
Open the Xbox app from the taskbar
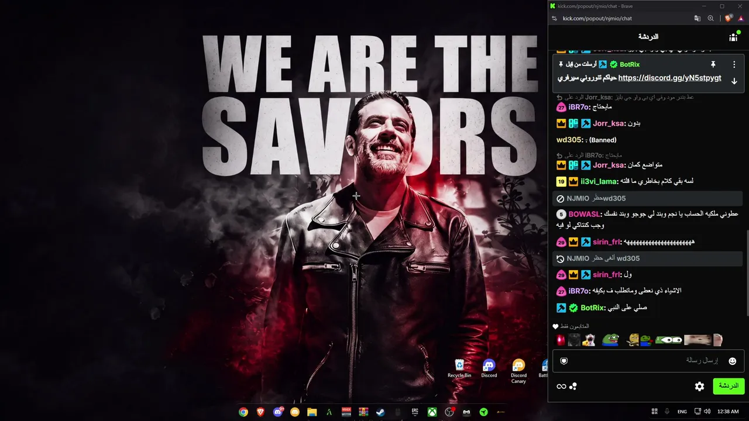[432, 412]
